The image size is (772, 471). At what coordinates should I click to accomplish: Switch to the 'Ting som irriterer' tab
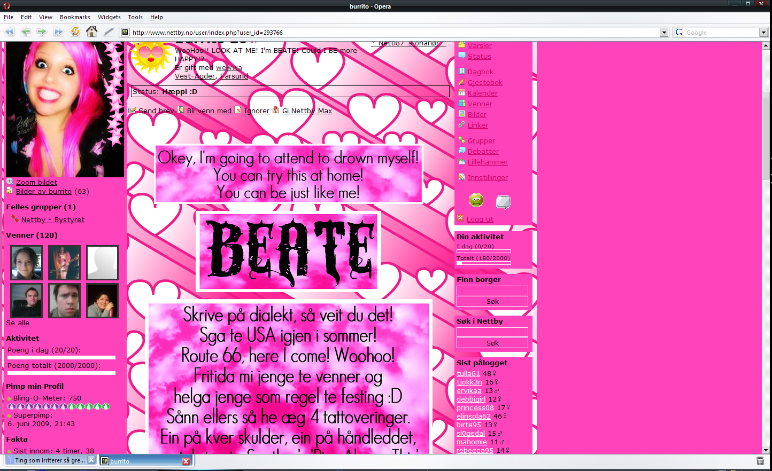click(x=49, y=460)
